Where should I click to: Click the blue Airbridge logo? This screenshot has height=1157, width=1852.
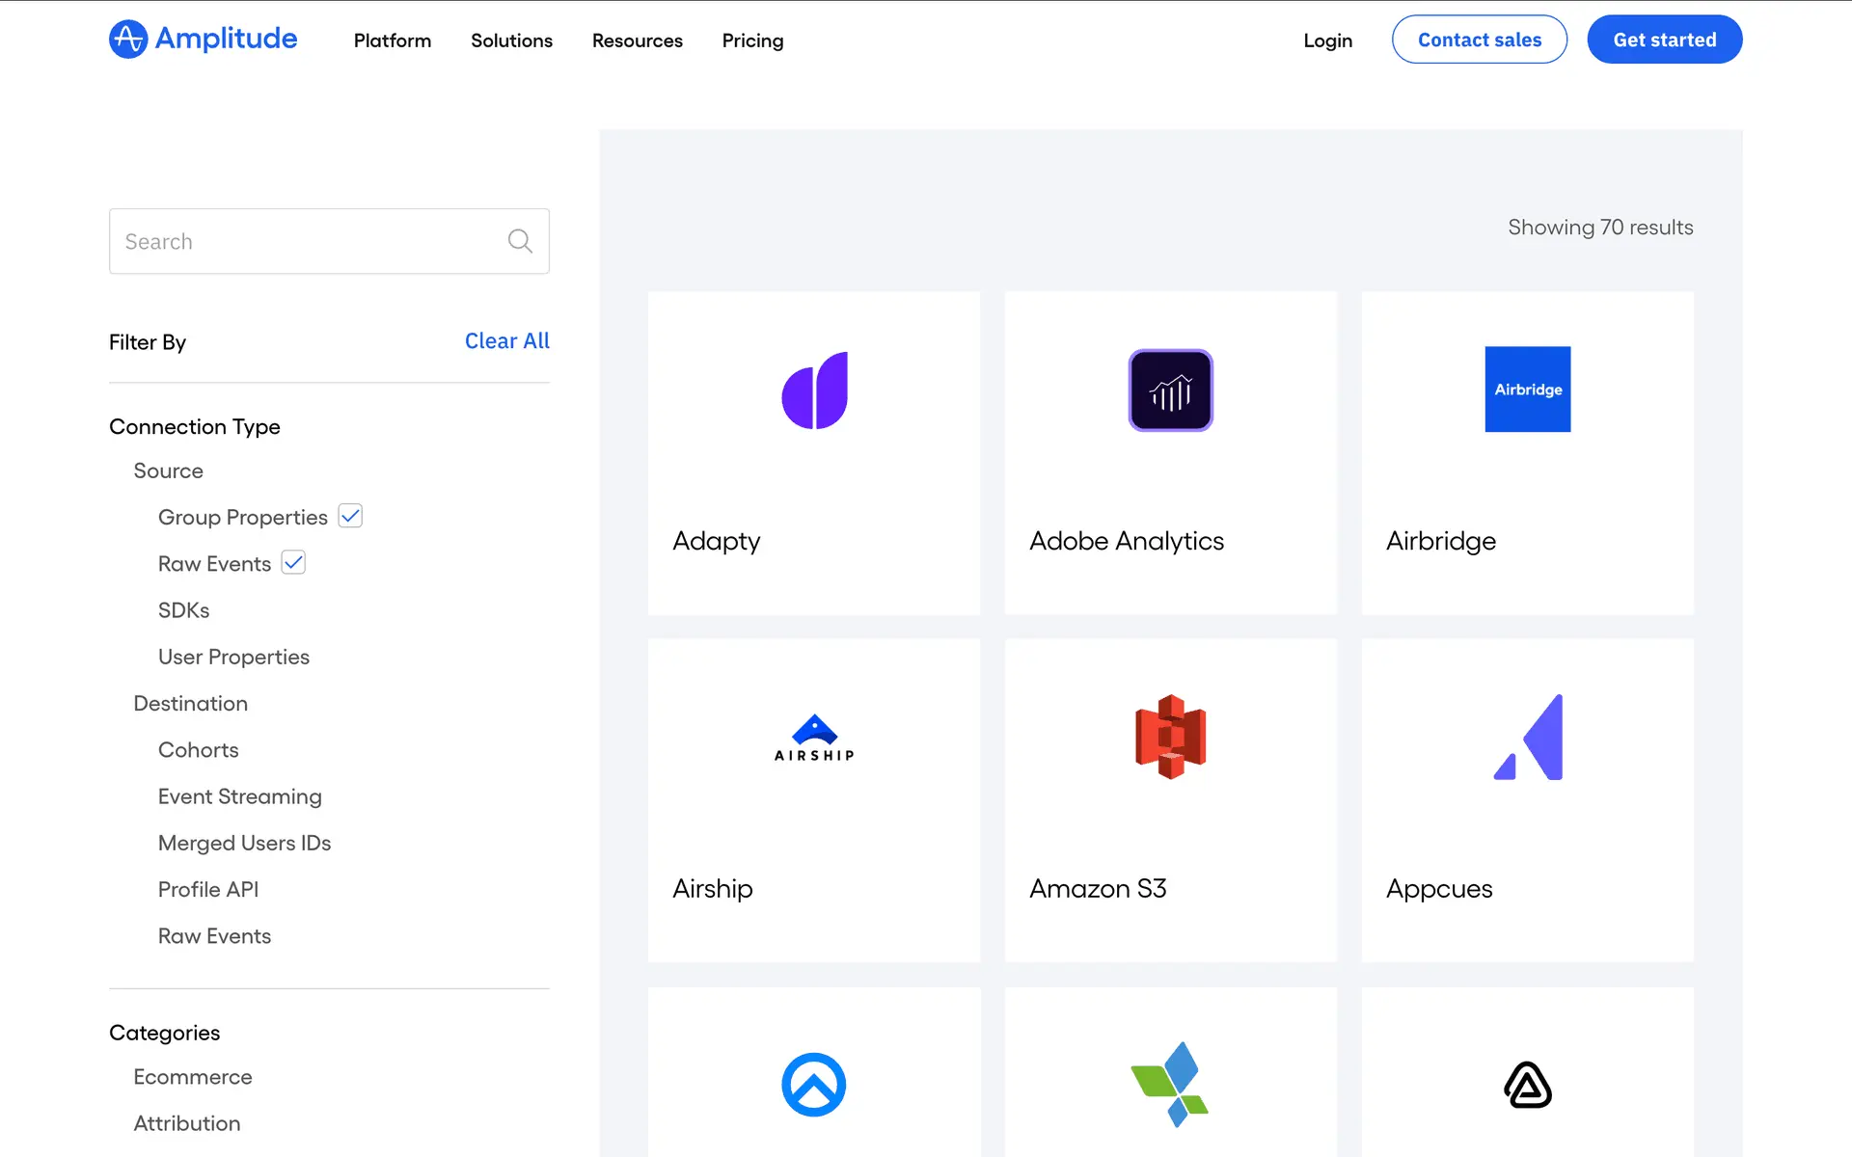[x=1527, y=390]
